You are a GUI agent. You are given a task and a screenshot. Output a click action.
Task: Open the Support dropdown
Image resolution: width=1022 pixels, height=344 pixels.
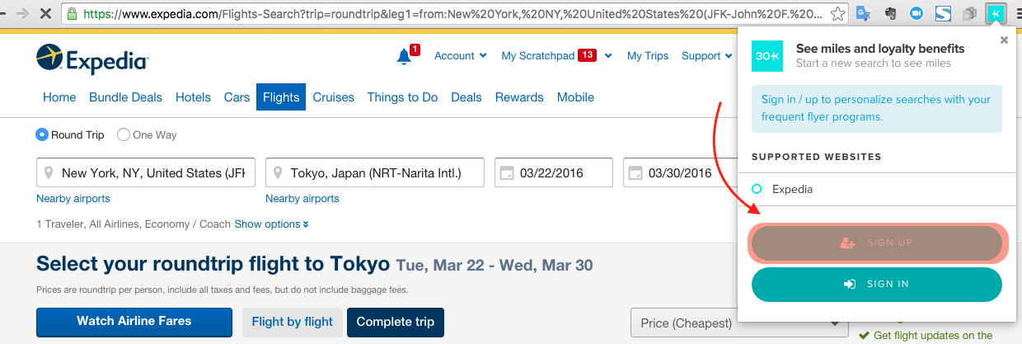tap(706, 56)
